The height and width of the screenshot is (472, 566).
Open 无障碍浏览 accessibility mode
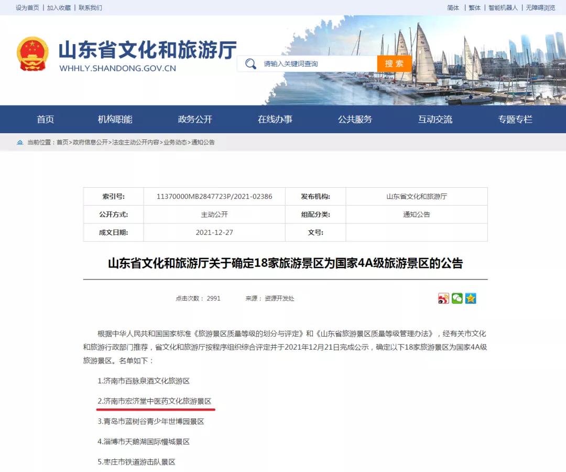point(540,8)
